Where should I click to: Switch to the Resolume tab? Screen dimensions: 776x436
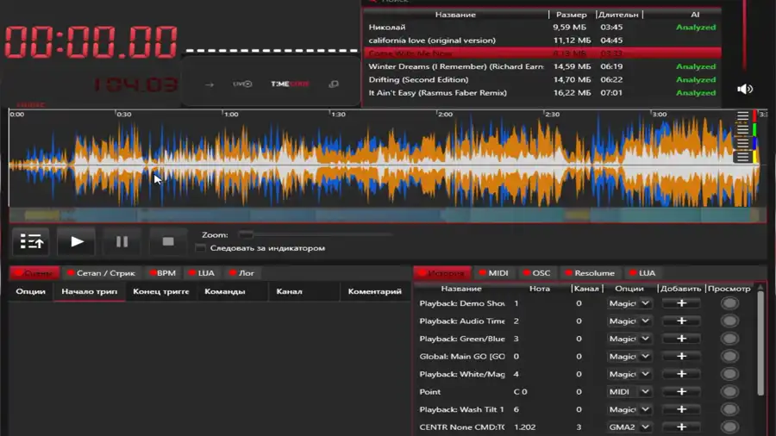click(589, 273)
